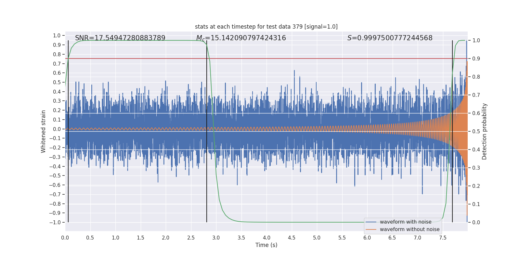Click the 'Time (s)' x-axis label
The width and height of the screenshot is (520, 260).
point(266,245)
